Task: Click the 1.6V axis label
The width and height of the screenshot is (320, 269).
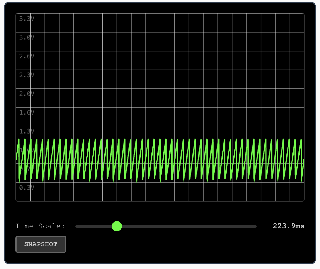Action: (27, 113)
